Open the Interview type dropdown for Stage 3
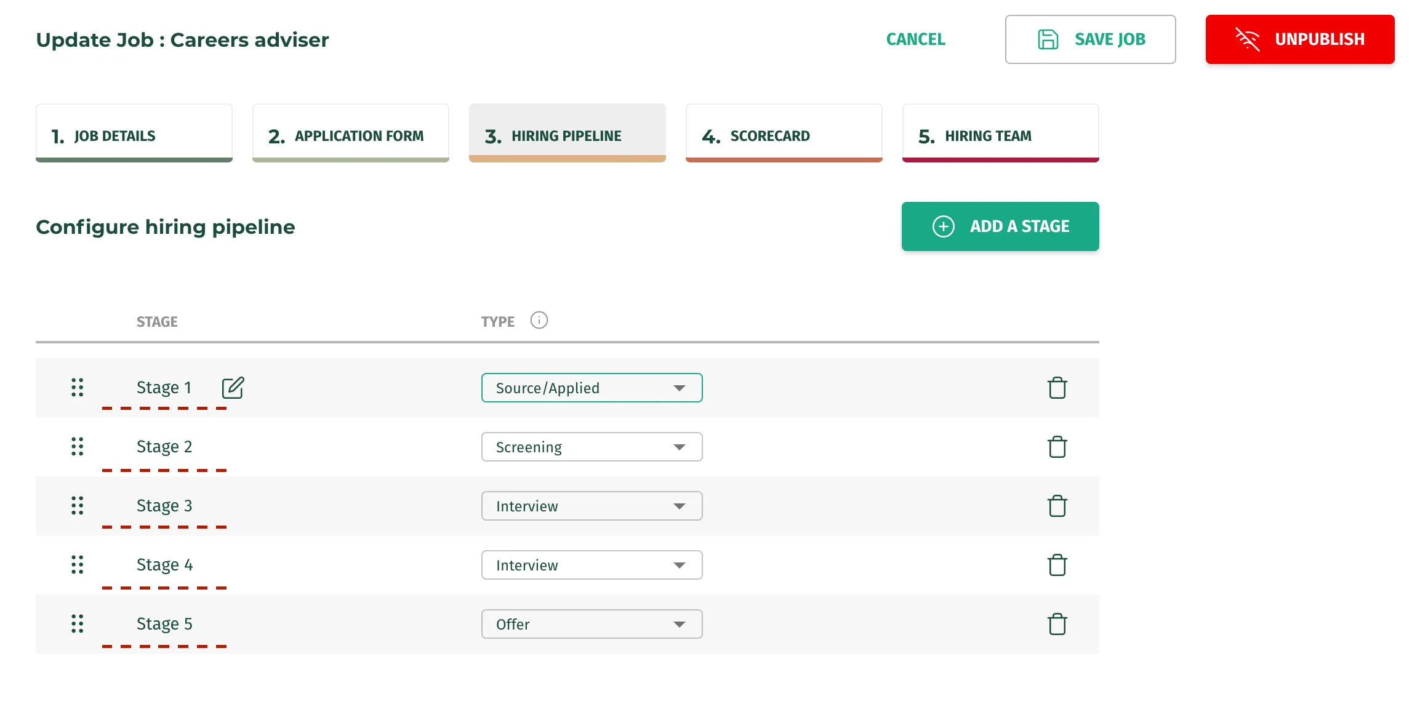Image resolution: width=1428 pixels, height=704 pixels. point(592,506)
